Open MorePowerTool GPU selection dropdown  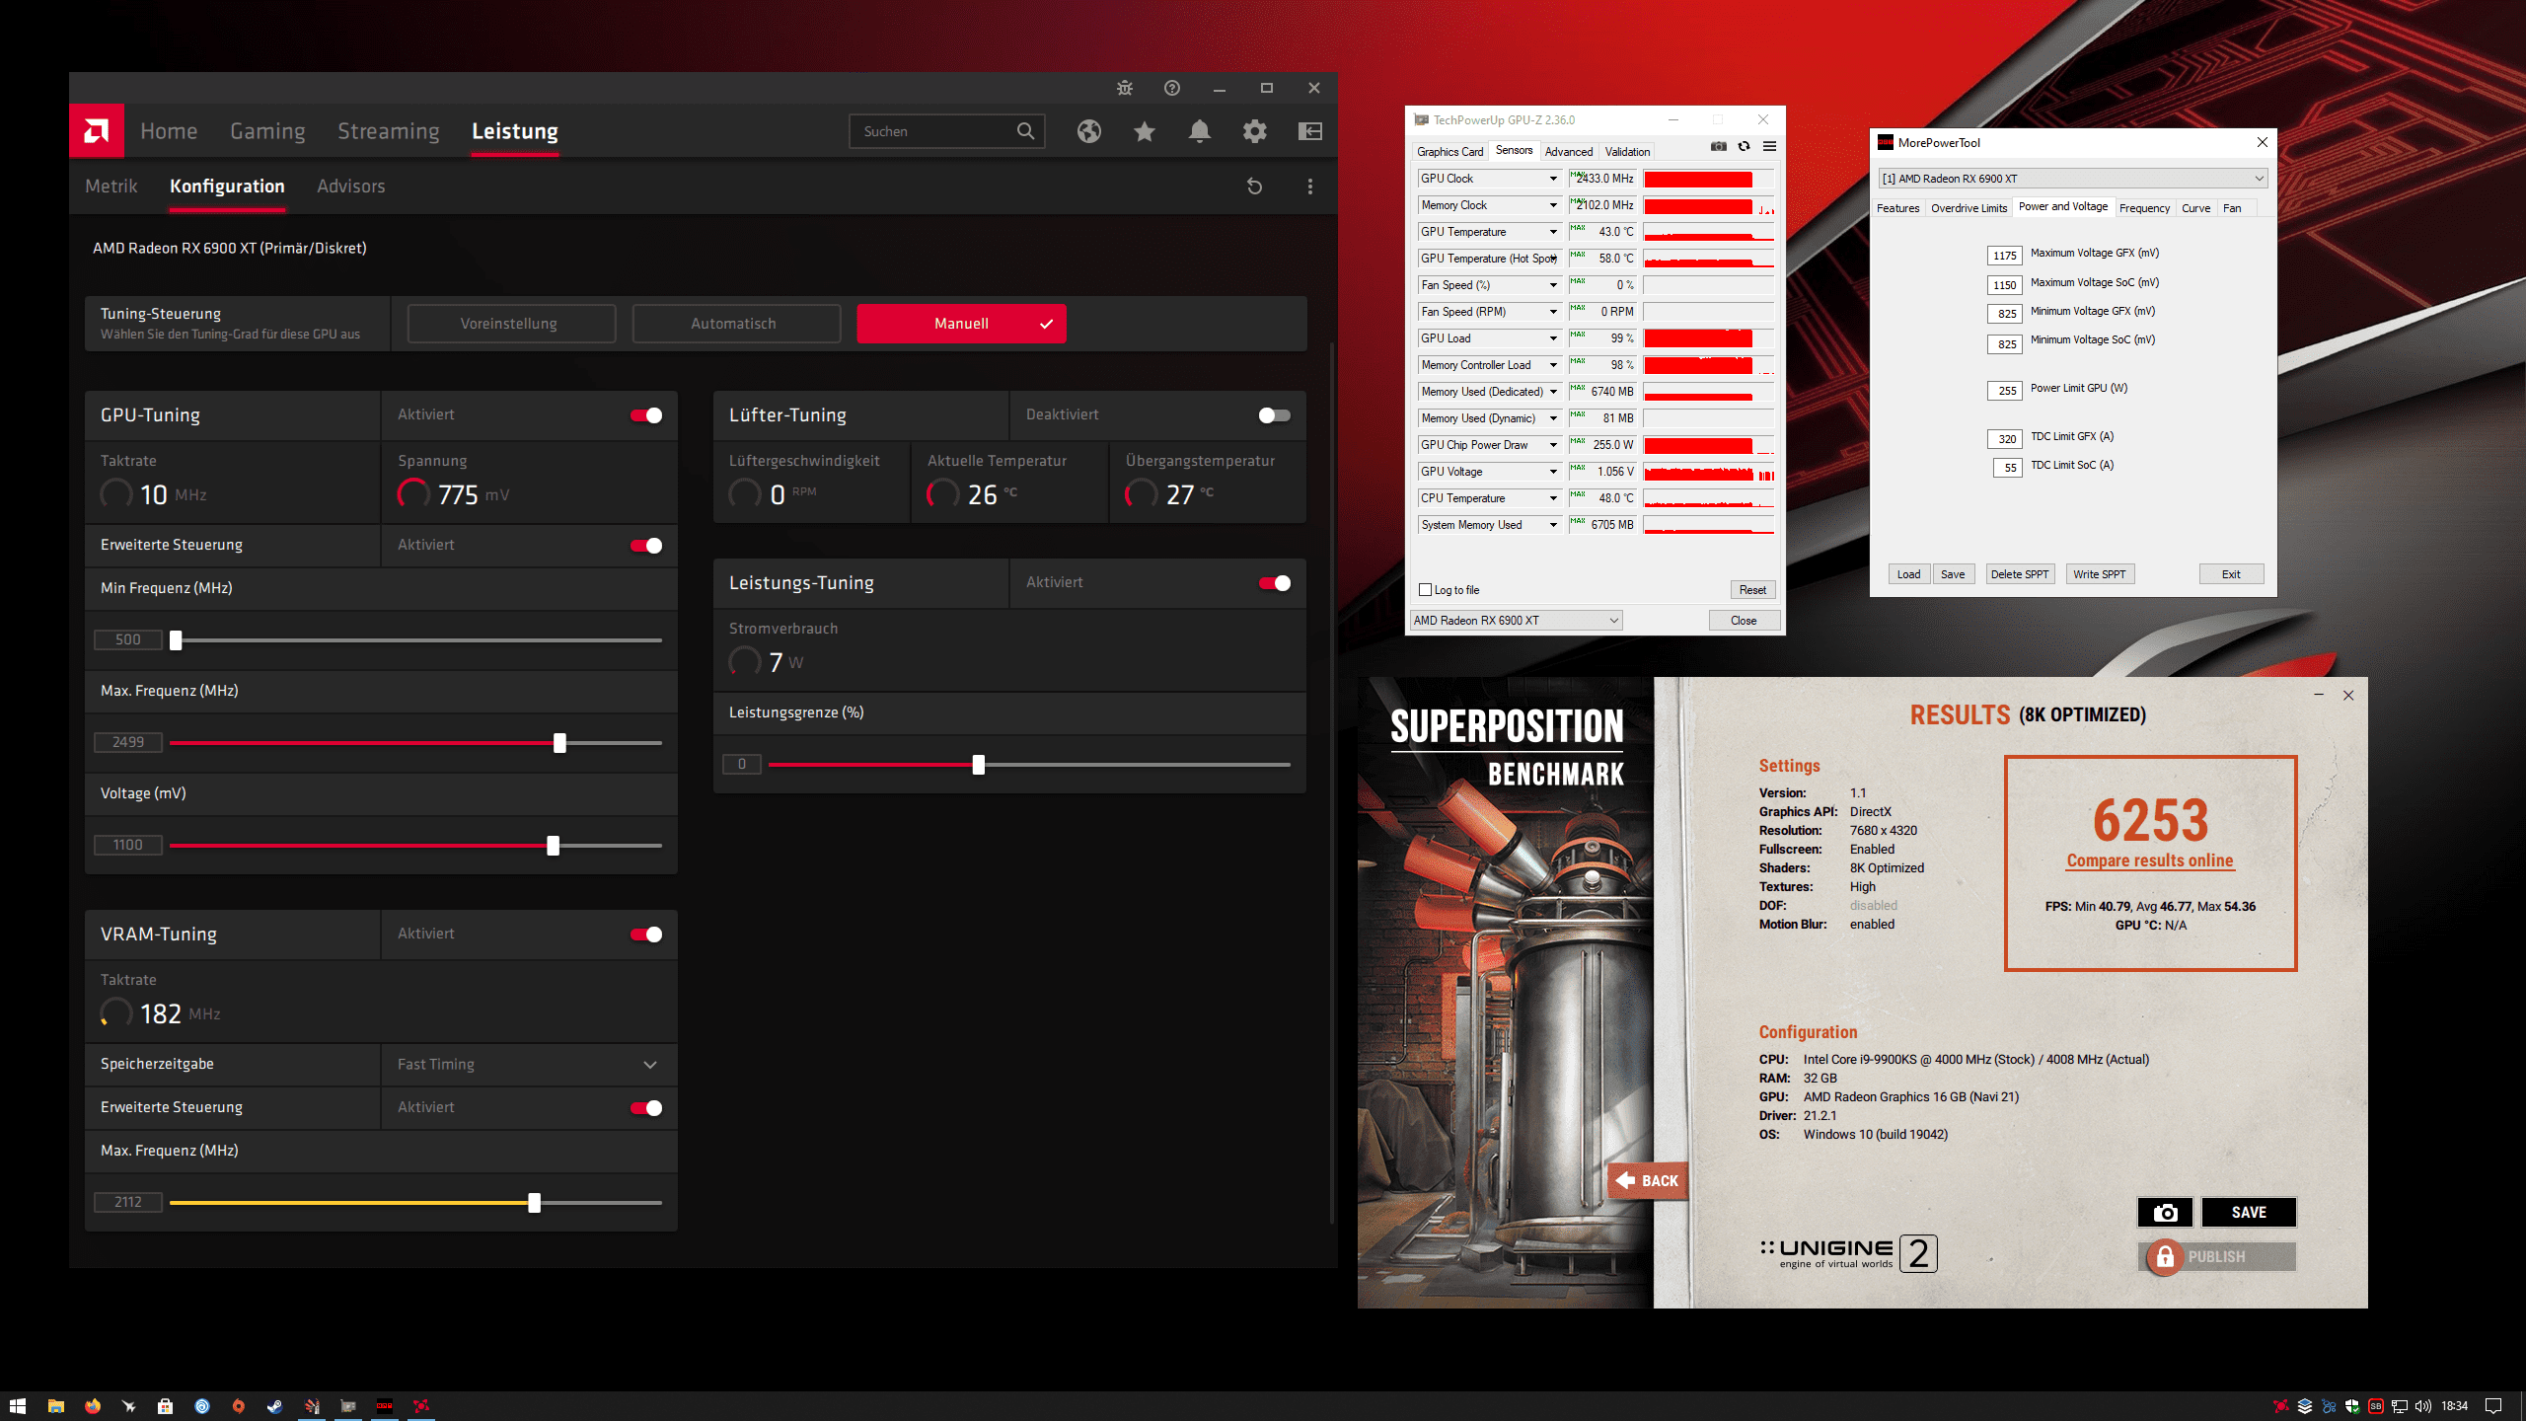click(2073, 179)
